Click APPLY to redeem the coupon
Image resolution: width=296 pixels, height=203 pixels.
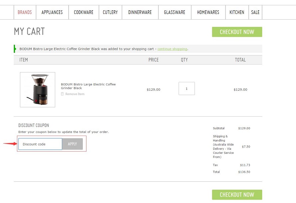click(x=72, y=144)
